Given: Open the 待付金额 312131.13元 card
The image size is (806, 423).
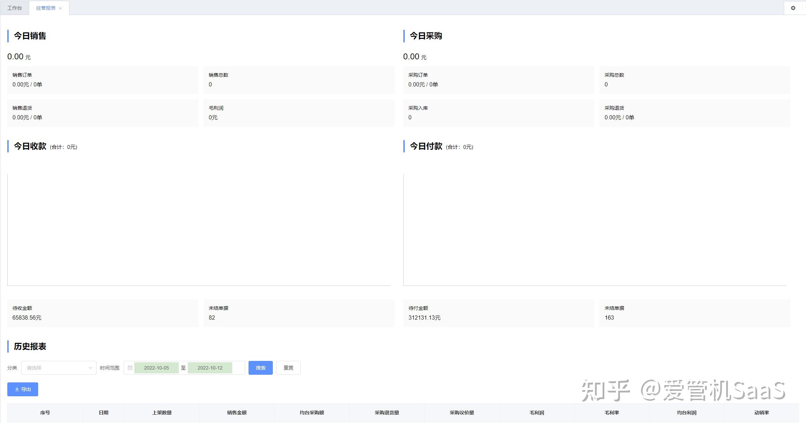Looking at the screenshot, I should pos(498,313).
